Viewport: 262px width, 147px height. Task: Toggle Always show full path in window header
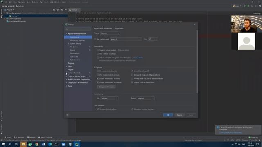click(x=132, y=79)
